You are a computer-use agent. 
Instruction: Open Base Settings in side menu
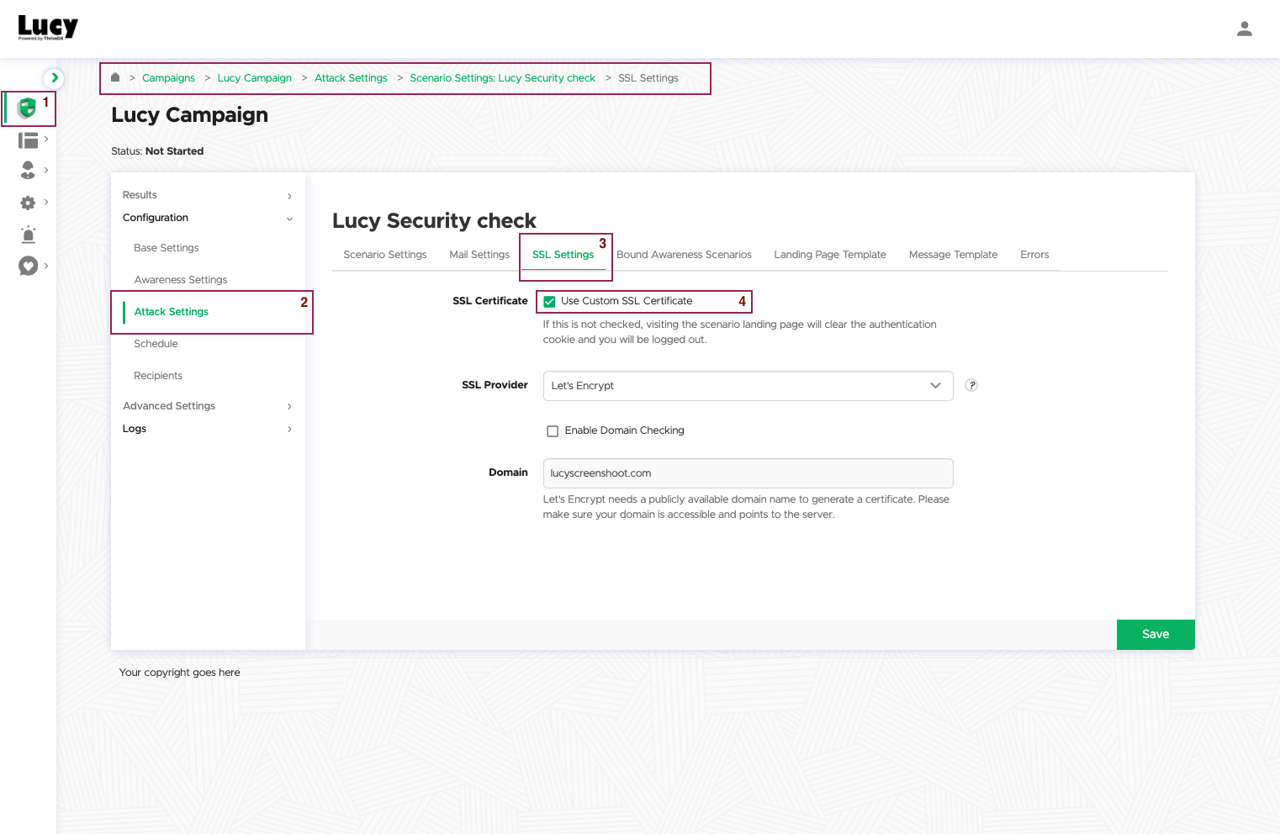coord(167,248)
